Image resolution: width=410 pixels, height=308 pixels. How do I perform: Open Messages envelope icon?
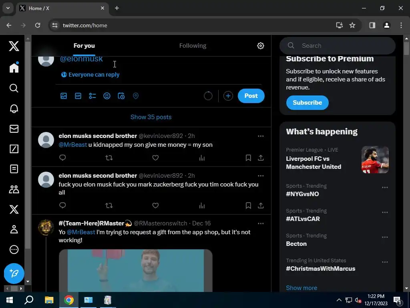[14, 129]
